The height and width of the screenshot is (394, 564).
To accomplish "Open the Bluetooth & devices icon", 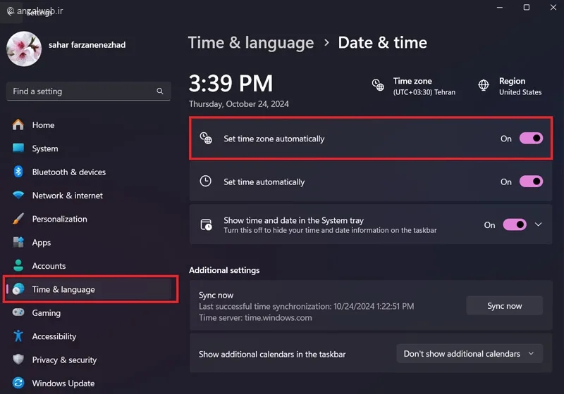I will pyautogui.click(x=18, y=172).
